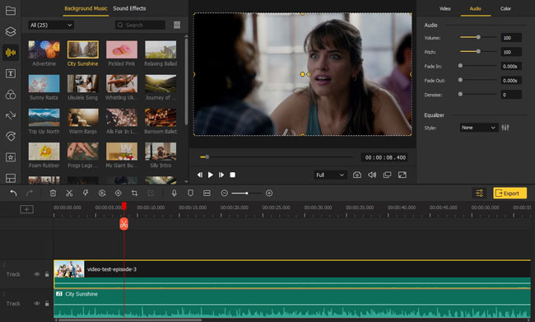This screenshot has height=322, width=535.
Task: Detach preview window icon
Action: 387,175
